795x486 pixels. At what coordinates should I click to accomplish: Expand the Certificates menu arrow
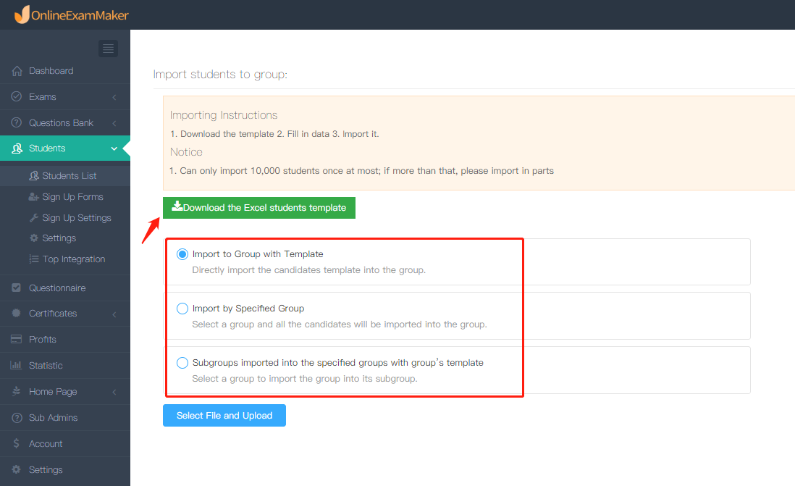114,314
